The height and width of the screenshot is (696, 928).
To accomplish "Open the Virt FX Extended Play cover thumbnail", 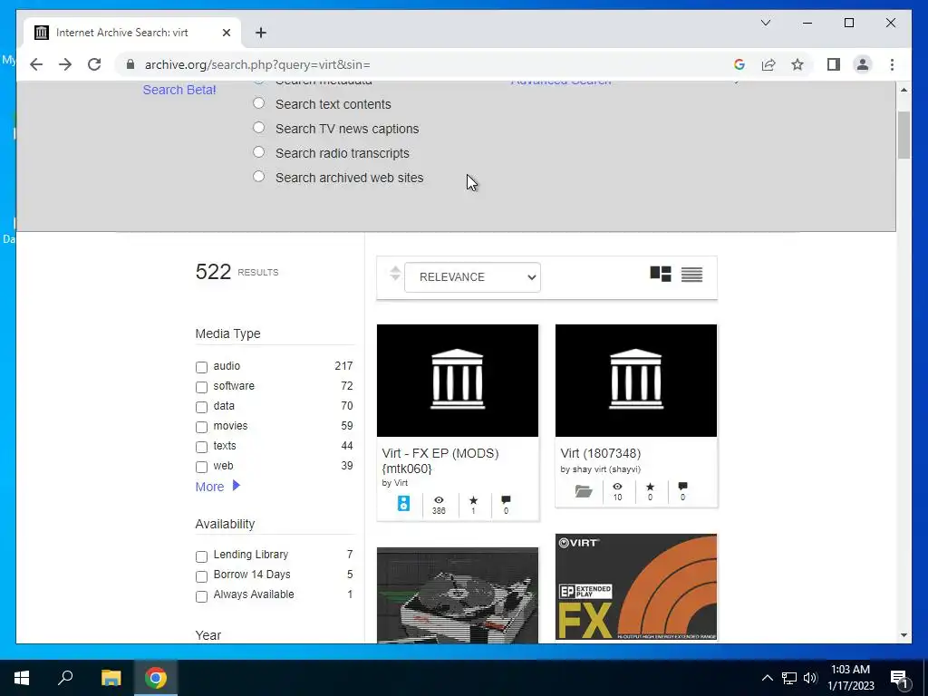I will tap(636, 586).
